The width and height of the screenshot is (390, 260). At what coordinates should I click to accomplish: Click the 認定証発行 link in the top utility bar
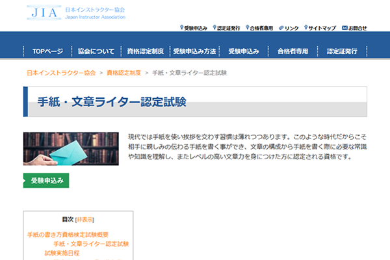228,28
